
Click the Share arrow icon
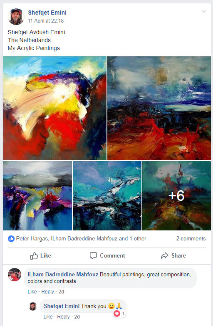(164, 255)
